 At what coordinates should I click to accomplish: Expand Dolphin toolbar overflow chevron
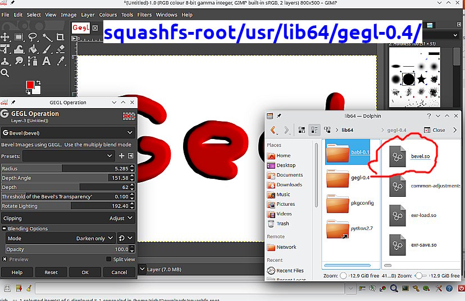click(455, 130)
